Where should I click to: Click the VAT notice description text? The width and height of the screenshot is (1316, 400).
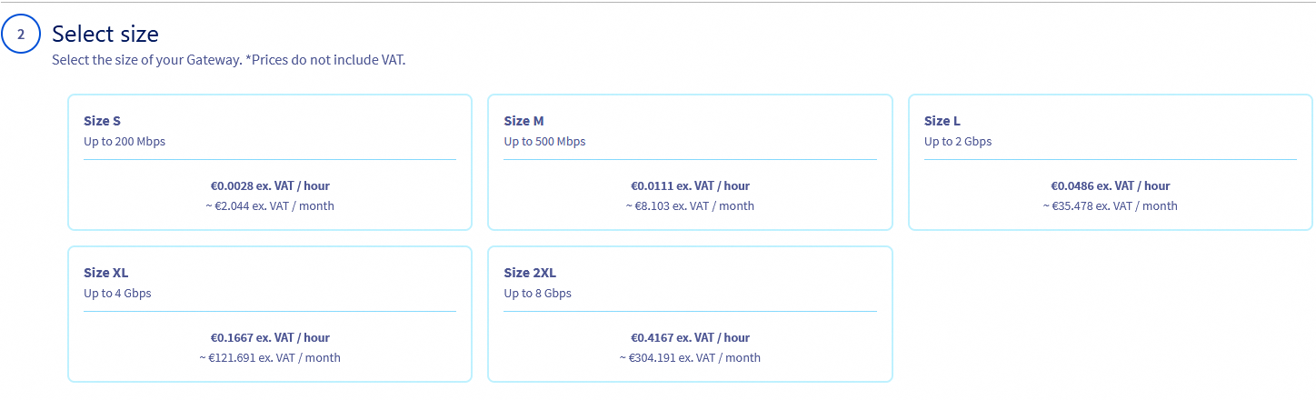(x=228, y=61)
